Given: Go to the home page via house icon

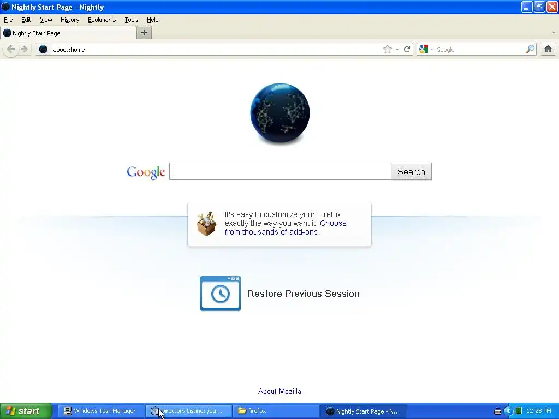Looking at the screenshot, I should 548,49.
